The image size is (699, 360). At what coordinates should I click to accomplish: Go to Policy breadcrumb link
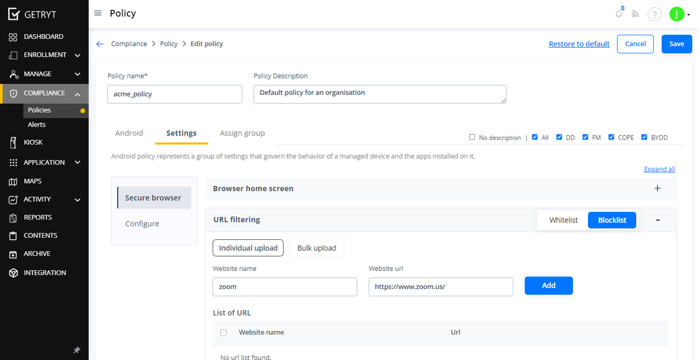coord(169,44)
